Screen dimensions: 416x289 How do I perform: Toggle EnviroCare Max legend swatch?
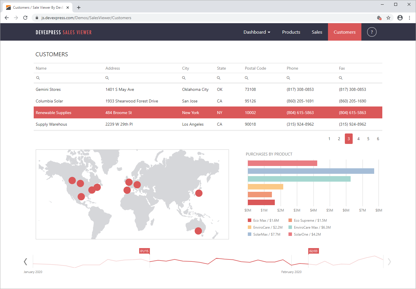click(x=290, y=227)
